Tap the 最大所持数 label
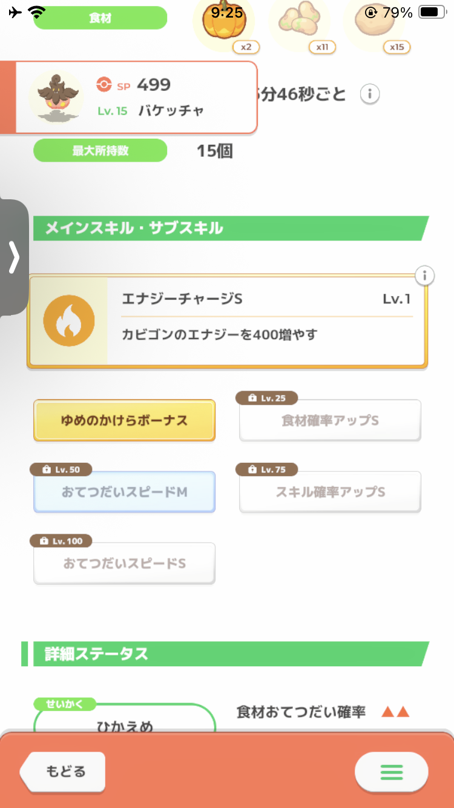This screenshot has width=454, height=808. pyautogui.click(x=100, y=150)
